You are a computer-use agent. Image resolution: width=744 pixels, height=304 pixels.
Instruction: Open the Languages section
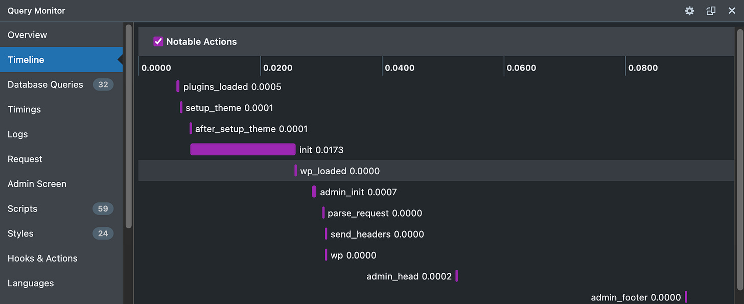31,283
